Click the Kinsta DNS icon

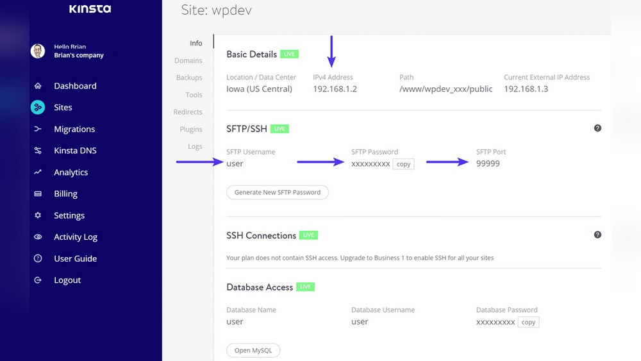tap(38, 151)
